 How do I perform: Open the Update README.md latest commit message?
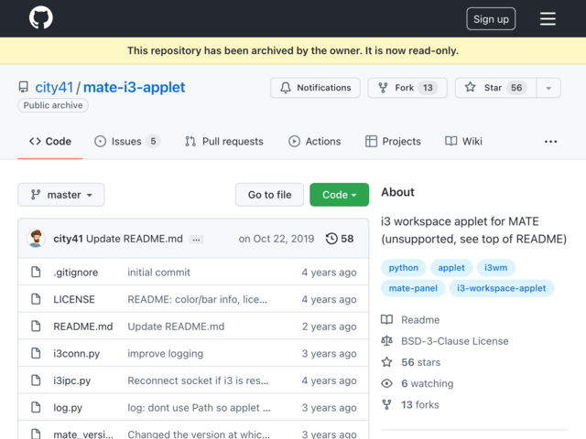pyautogui.click(x=135, y=239)
